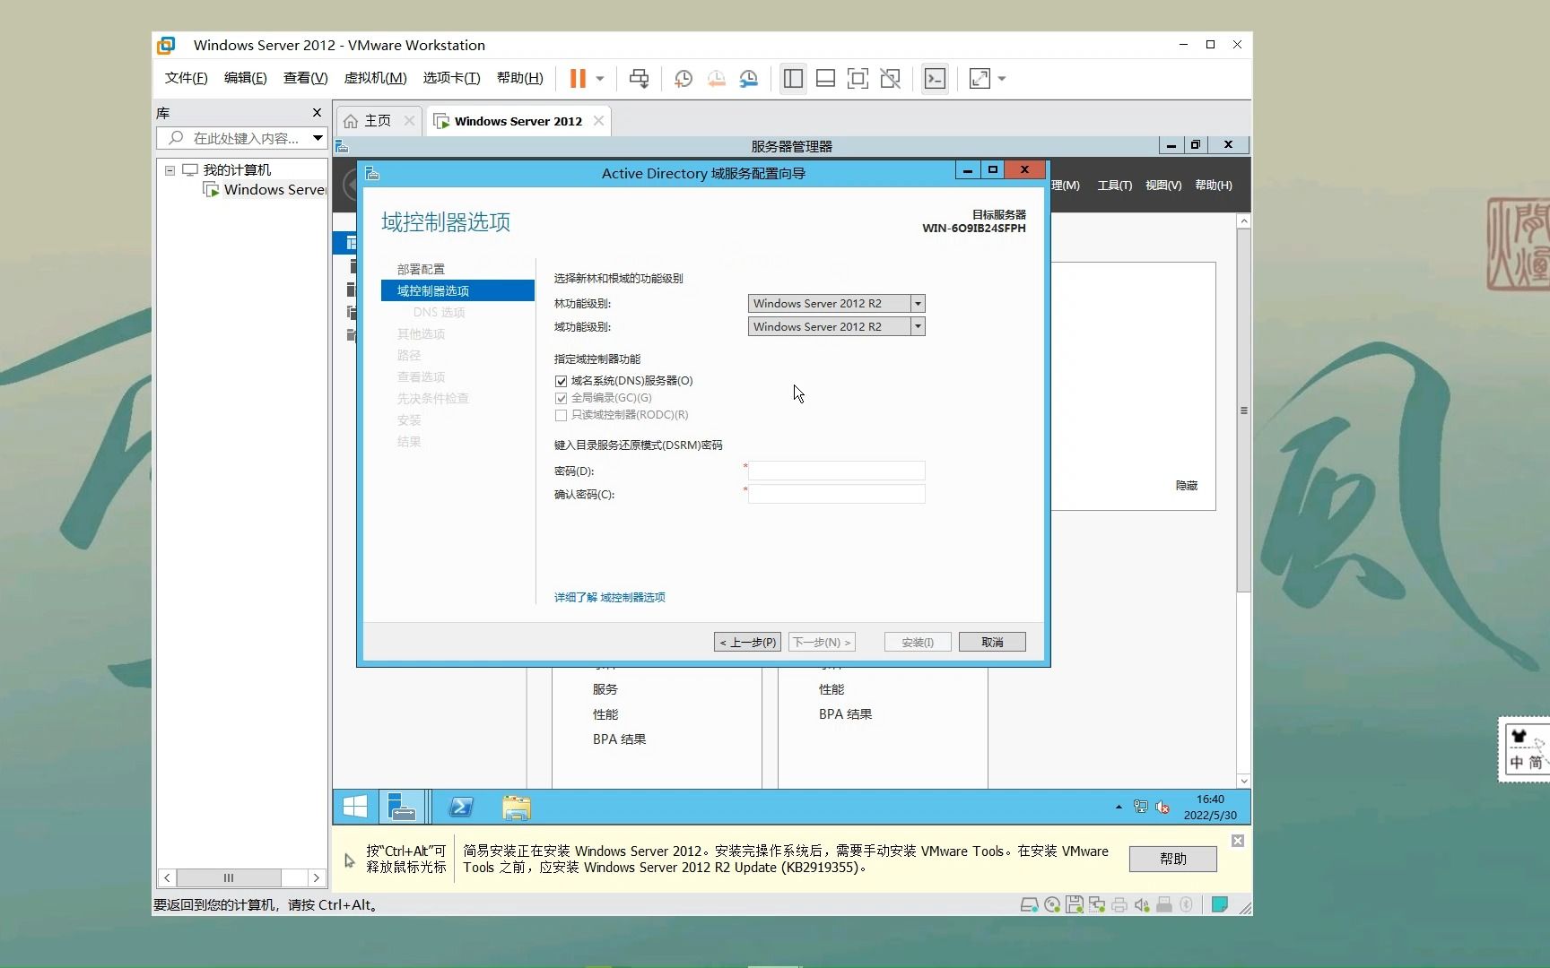Open the Windows Start button
The width and height of the screenshot is (1550, 968).
coord(355,807)
